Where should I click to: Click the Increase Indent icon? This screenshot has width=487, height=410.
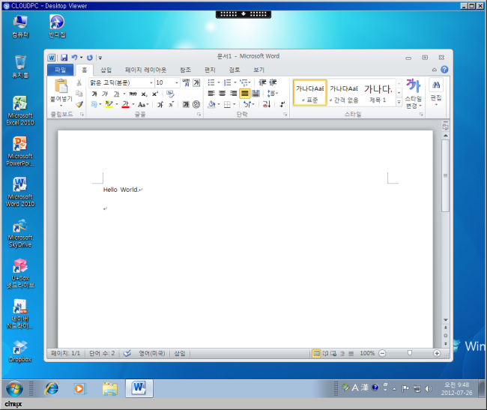273,82
